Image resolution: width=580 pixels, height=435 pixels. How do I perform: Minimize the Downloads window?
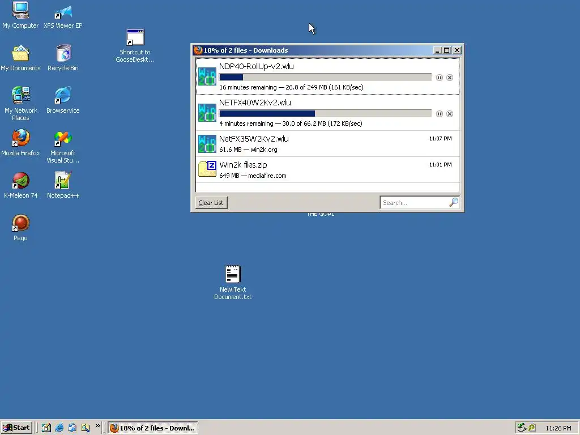point(437,50)
